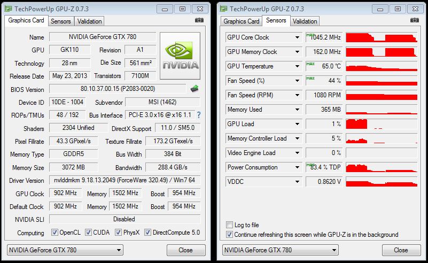
Task: Open the Video Engine Load dropdown
Action: [297, 153]
